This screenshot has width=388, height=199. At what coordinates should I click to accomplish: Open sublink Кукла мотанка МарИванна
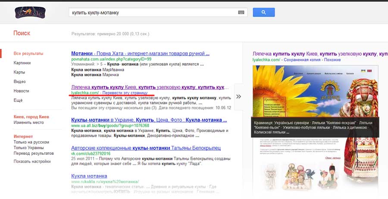(97, 70)
